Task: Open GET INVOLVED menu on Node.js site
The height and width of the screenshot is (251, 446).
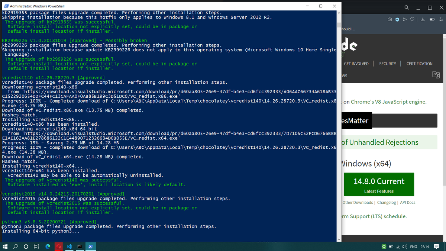Action: pos(356,64)
